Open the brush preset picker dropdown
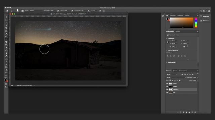215x120 pixels. (x=20, y=11)
